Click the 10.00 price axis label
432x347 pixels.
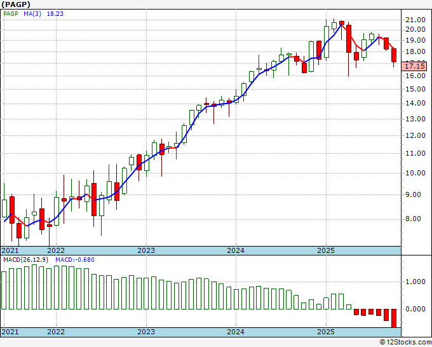[415, 173]
